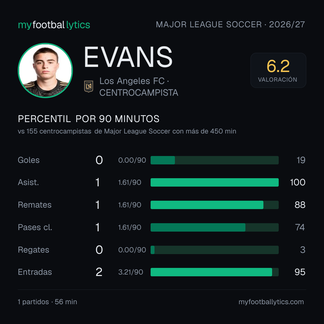Click the Entradas percentile bar
This screenshot has width=324, height=324.
click(x=214, y=272)
